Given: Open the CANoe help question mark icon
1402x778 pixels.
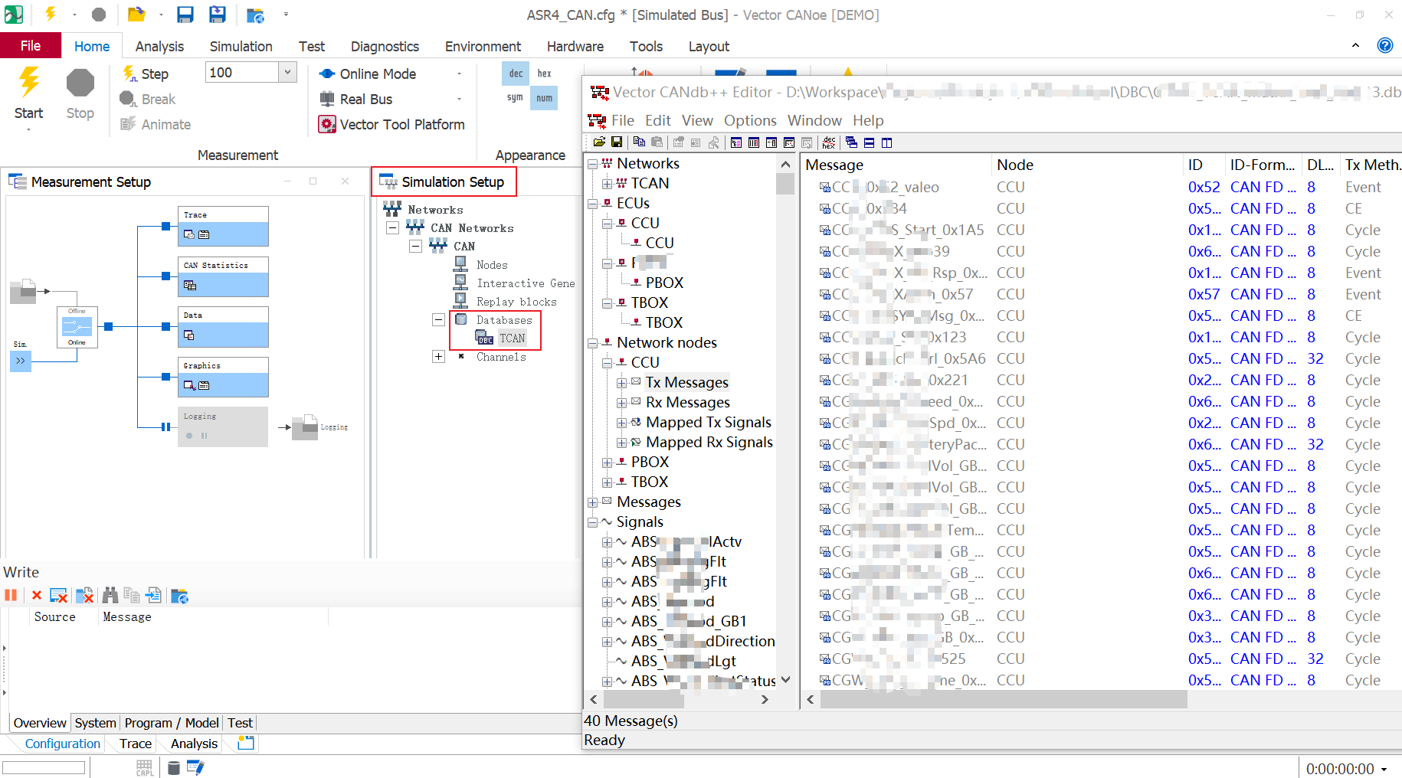Looking at the screenshot, I should [x=1385, y=45].
